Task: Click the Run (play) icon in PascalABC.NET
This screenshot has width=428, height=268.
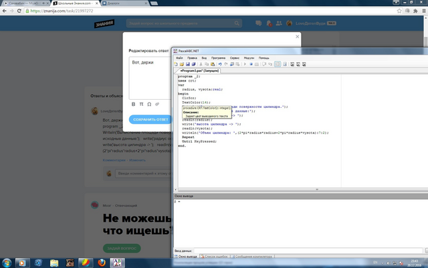Action: (x=245, y=64)
